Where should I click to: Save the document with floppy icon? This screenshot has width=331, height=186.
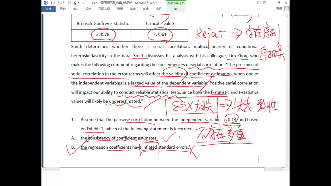[x=53, y=3]
